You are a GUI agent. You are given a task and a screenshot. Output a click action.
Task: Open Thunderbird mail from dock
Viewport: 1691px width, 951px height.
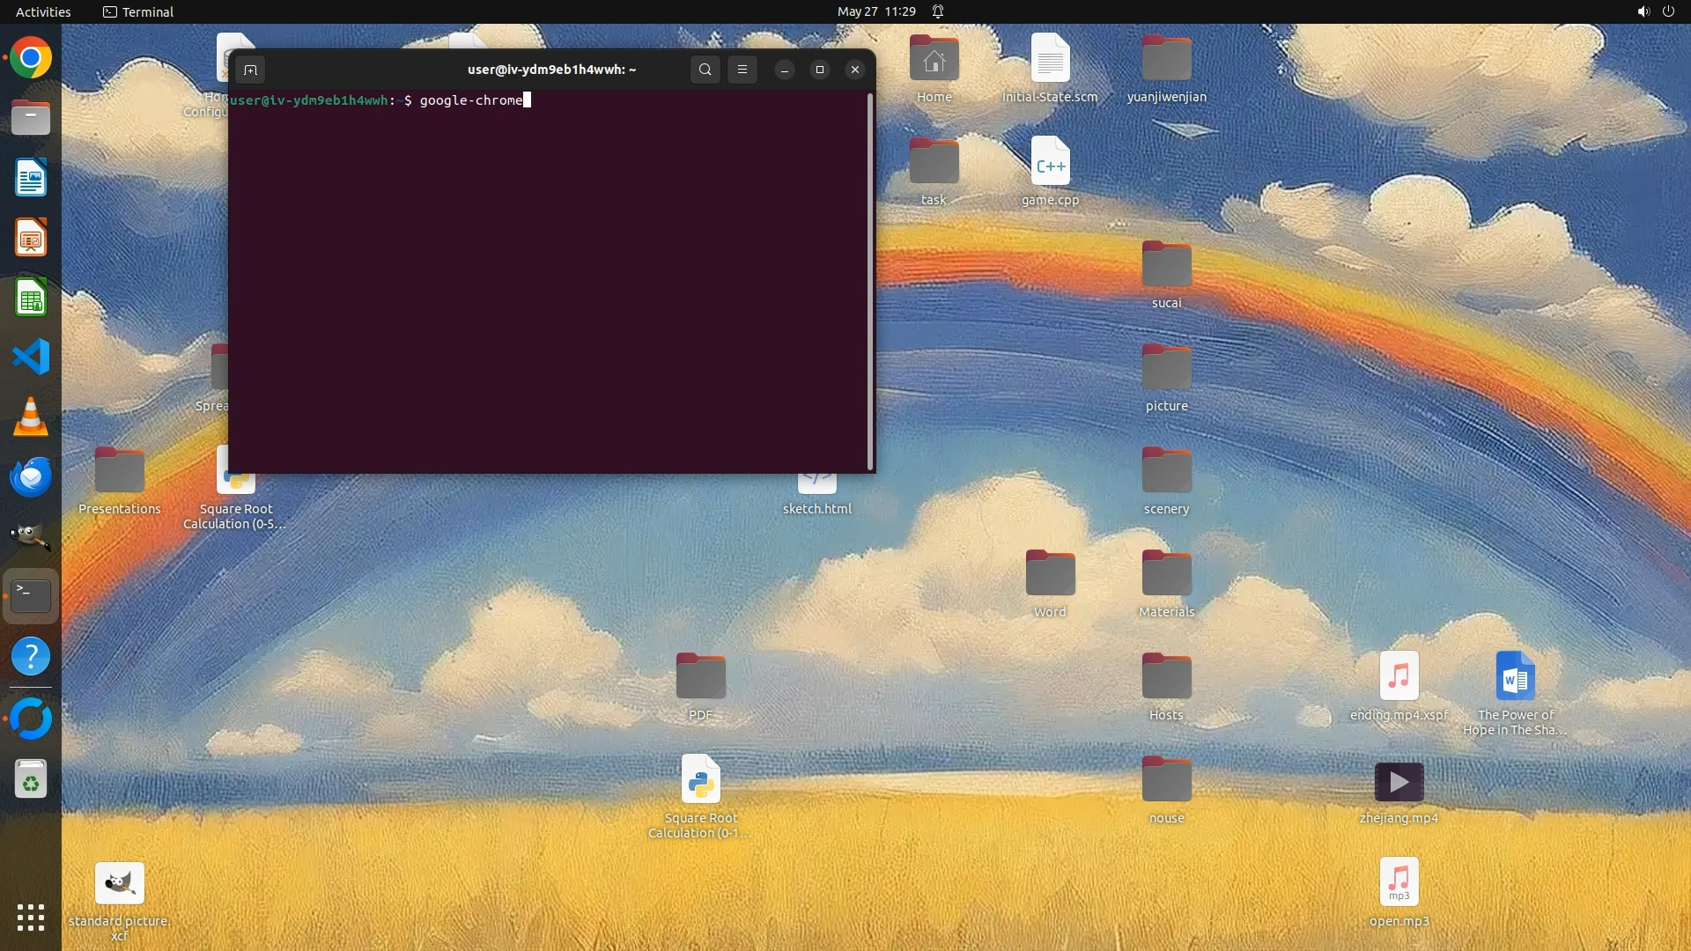click(31, 476)
